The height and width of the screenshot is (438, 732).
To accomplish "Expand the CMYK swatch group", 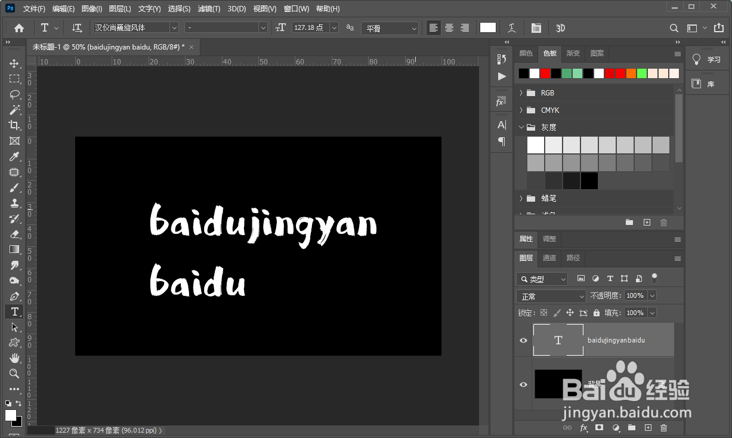I will [521, 110].
